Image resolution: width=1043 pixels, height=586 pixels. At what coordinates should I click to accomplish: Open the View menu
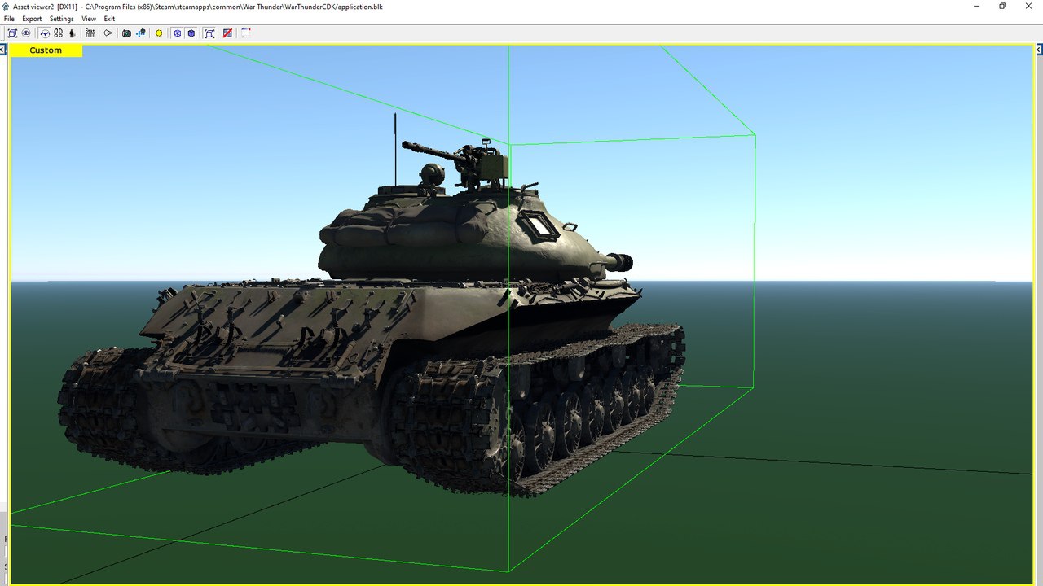pos(89,19)
